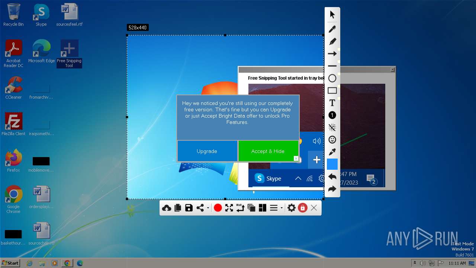This screenshot has height=268, width=476.
Task: Click the split layout panels icon
Action: pyautogui.click(x=263, y=208)
